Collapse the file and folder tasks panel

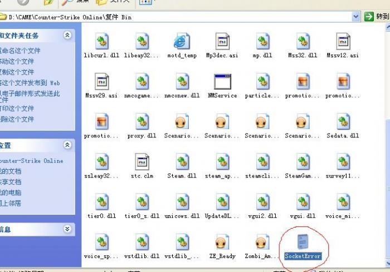67,35
